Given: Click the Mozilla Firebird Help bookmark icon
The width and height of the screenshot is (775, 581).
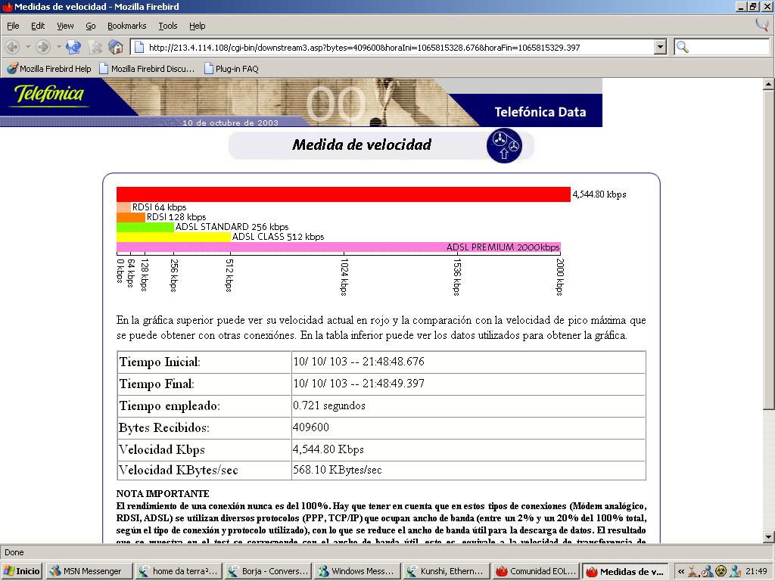Looking at the screenshot, I should pos(12,69).
